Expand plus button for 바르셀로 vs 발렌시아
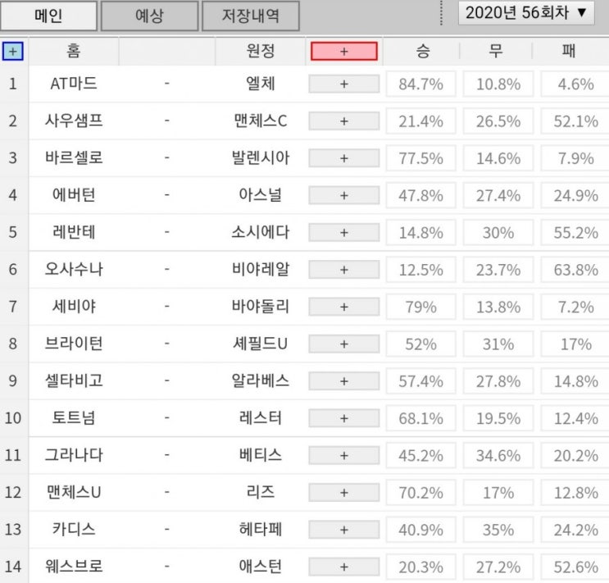The width and height of the screenshot is (609, 583). pyautogui.click(x=344, y=158)
